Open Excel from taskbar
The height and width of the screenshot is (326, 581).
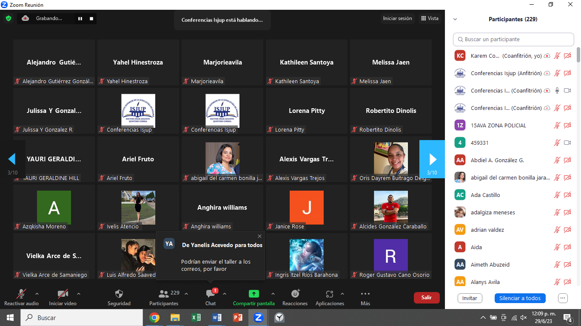coord(196,318)
